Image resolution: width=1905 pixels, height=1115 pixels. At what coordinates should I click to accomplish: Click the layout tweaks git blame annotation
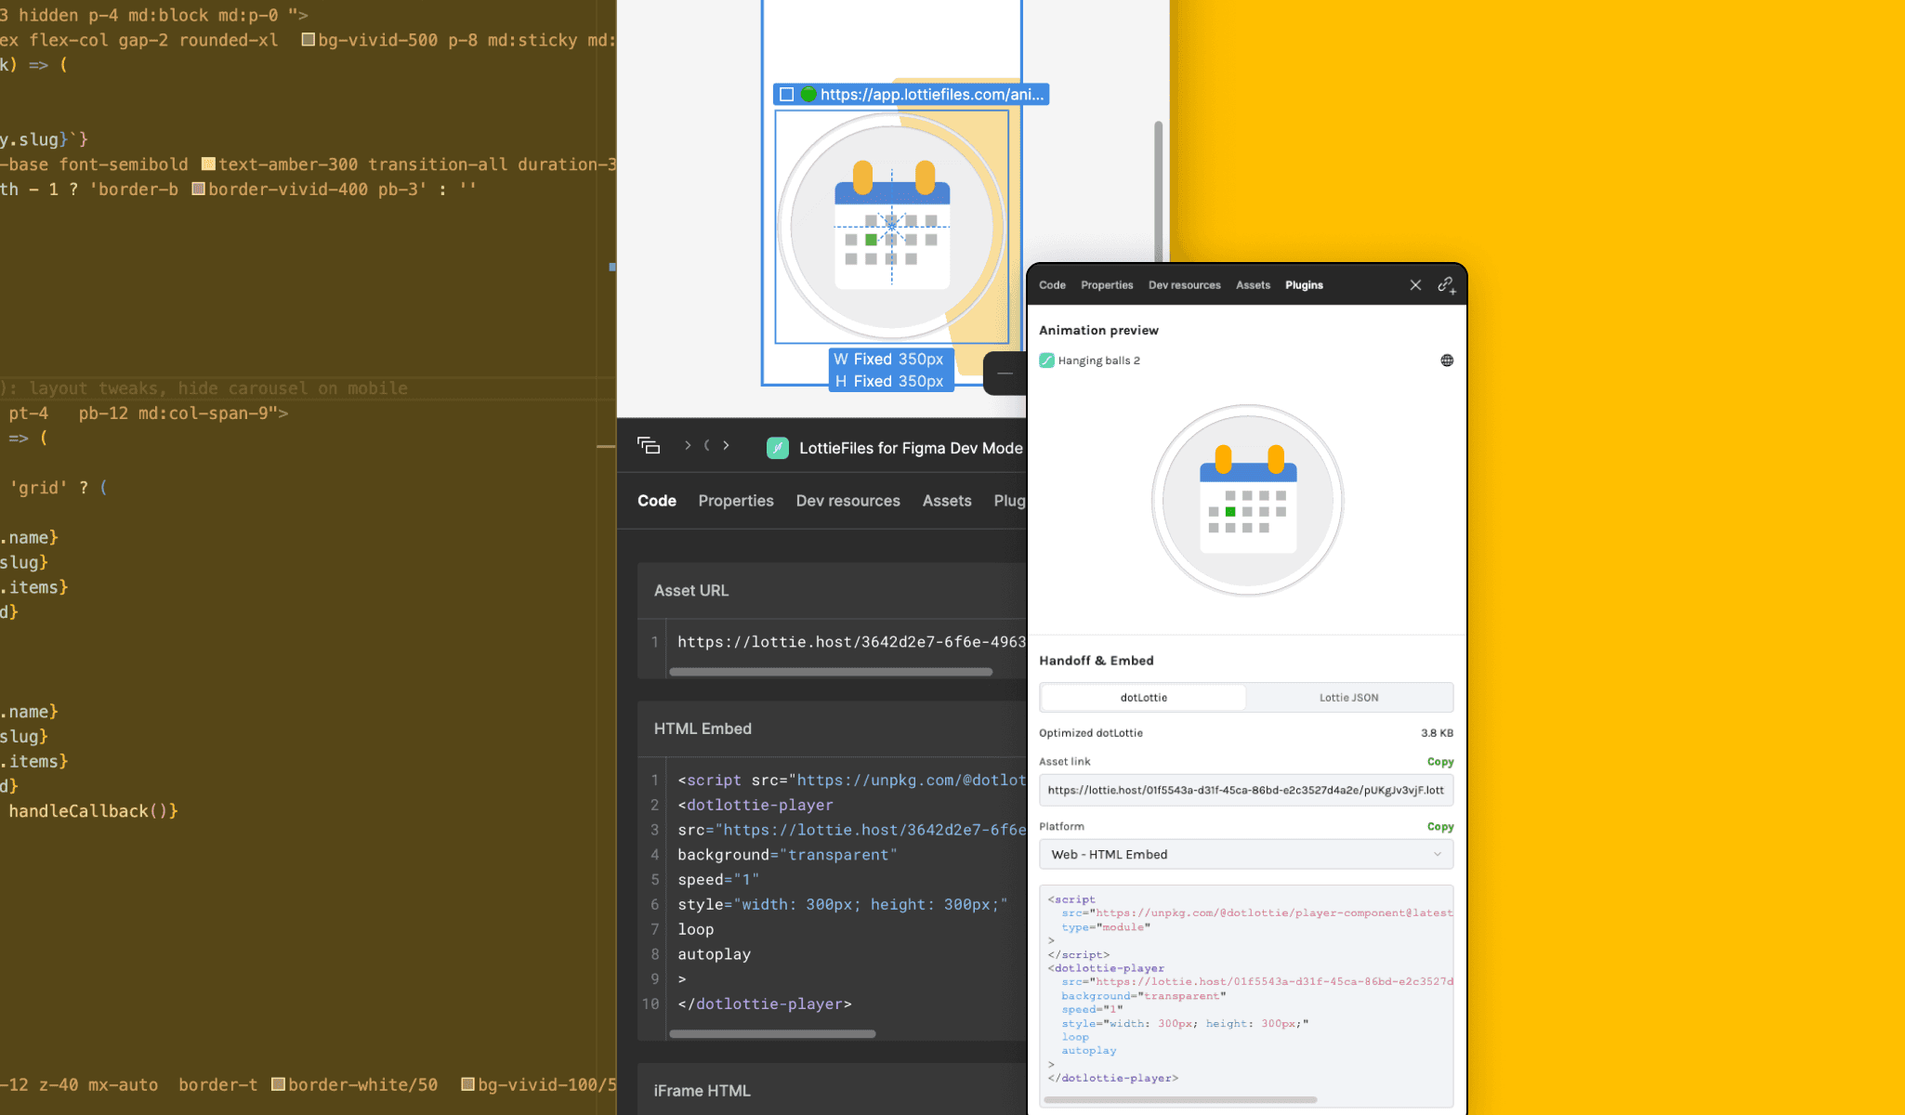[x=204, y=388]
